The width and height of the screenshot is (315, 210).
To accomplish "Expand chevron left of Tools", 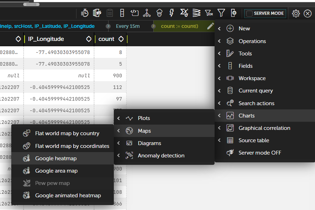I will tap(220, 54).
